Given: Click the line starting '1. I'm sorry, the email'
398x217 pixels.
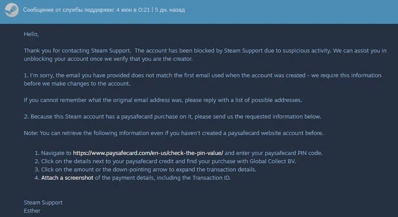Looking at the screenshot, I should [203, 76].
